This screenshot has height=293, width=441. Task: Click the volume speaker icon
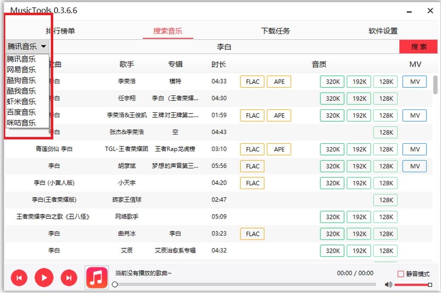click(x=388, y=285)
